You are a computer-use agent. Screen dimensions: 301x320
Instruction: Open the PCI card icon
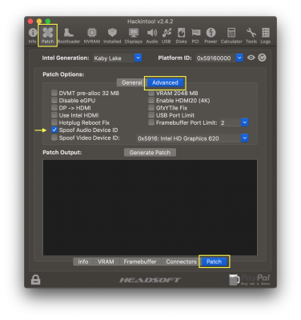click(195, 35)
